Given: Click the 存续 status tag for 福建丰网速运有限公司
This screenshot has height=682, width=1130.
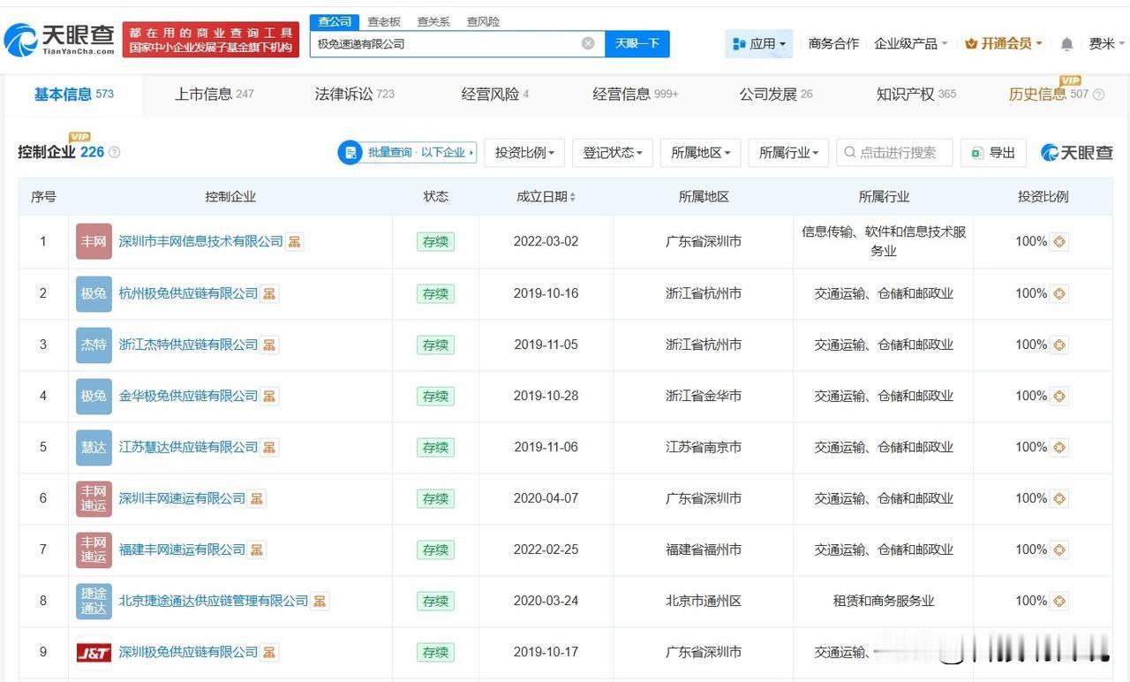Looking at the screenshot, I should (x=435, y=549).
